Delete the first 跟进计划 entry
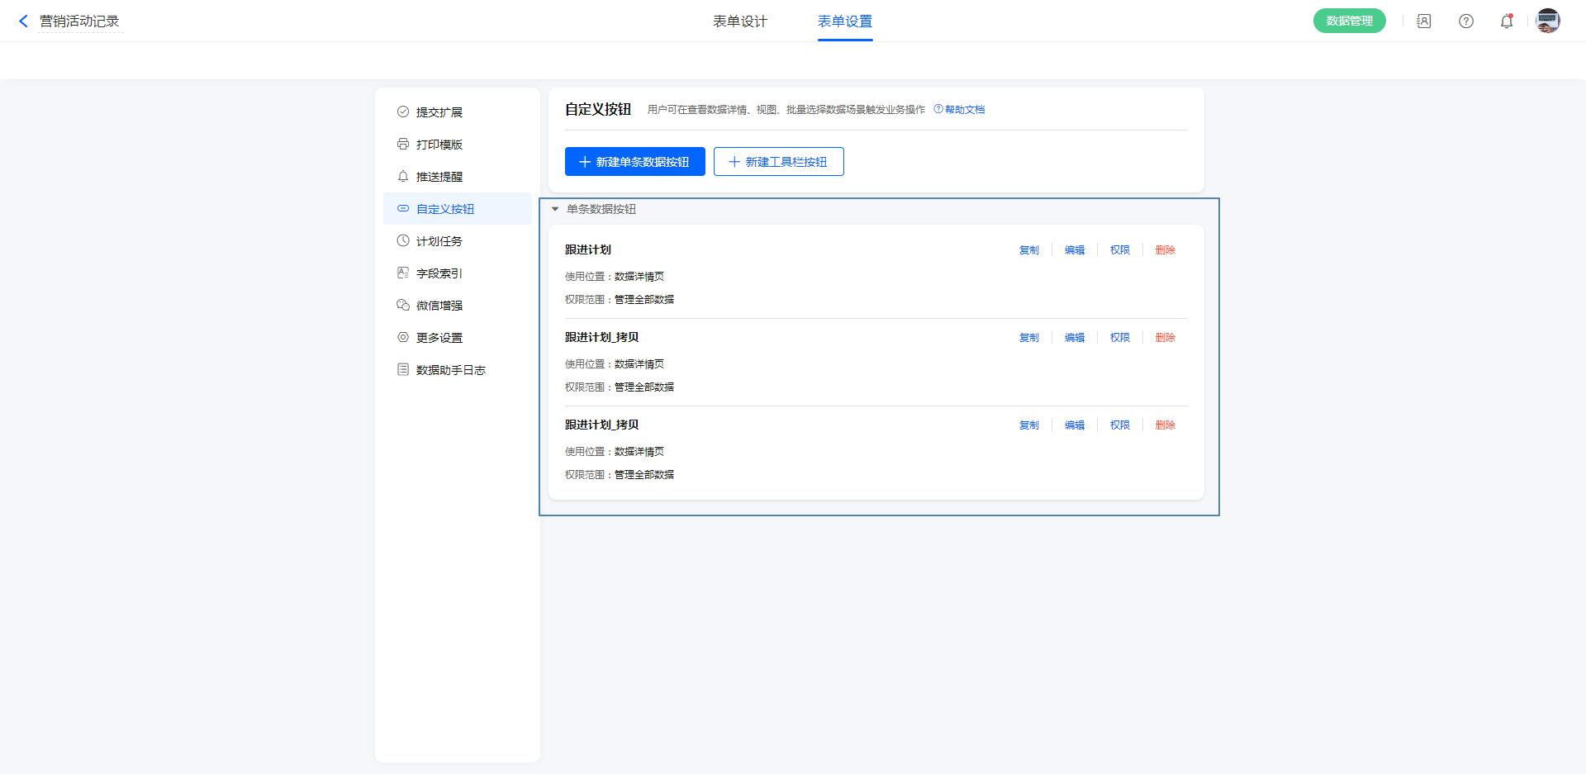Image resolution: width=1586 pixels, height=774 pixels. (x=1165, y=250)
